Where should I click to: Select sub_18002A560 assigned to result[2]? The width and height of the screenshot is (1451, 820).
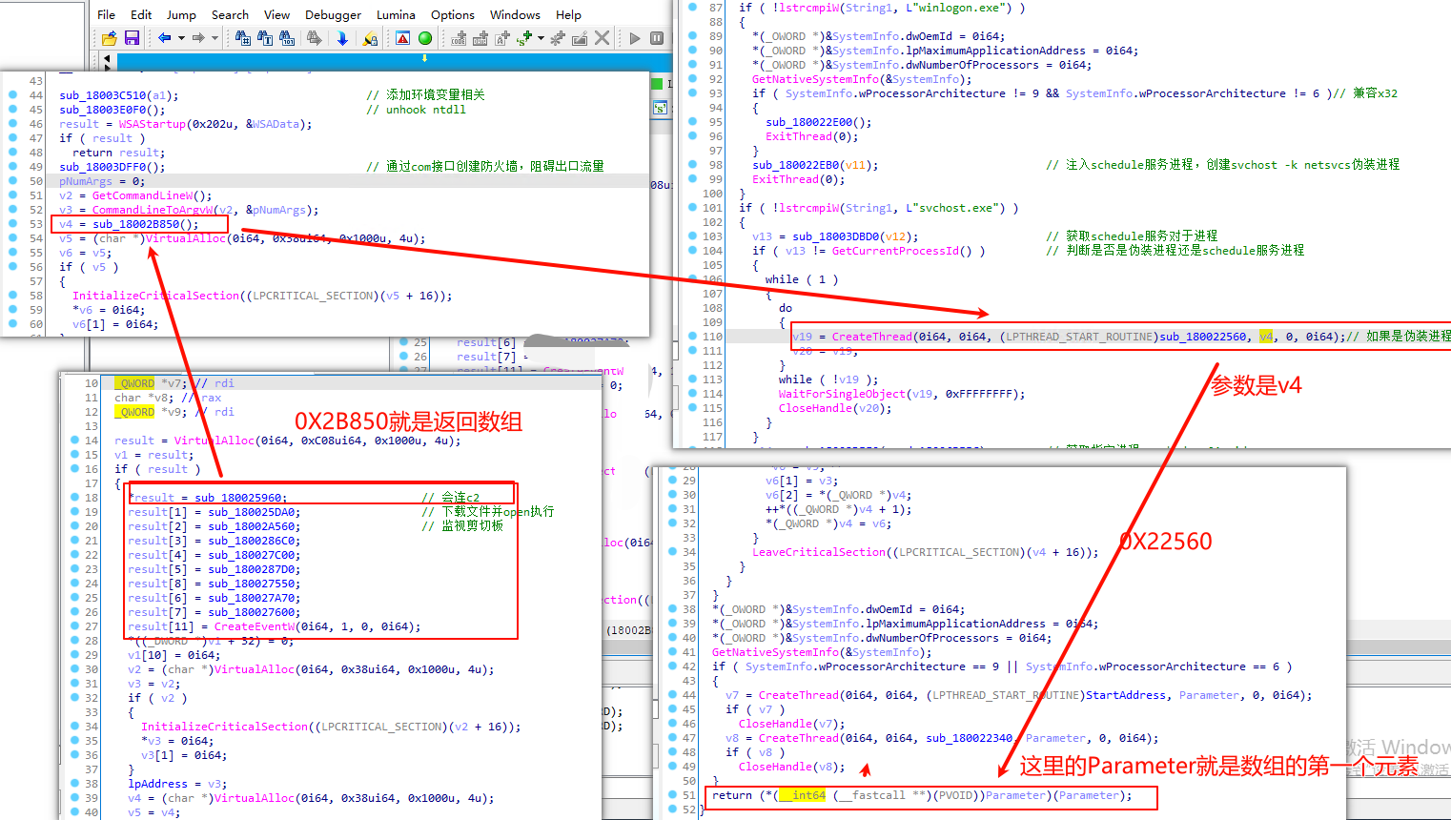coord(252,526)
